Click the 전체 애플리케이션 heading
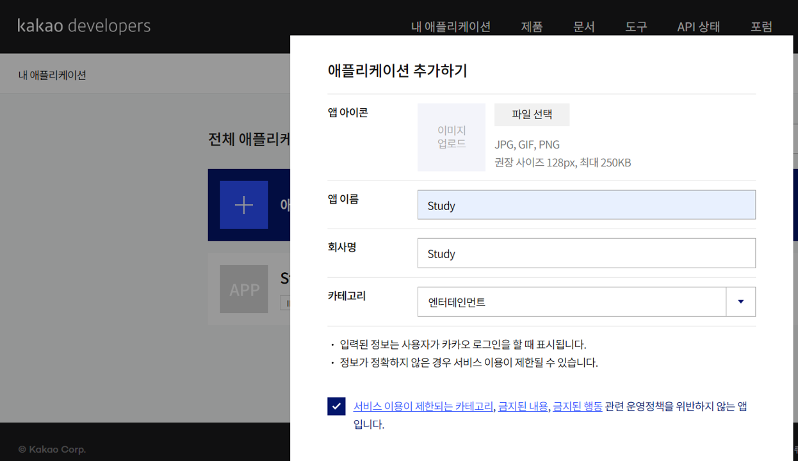 pyautogui.click(x=249, y=139)
